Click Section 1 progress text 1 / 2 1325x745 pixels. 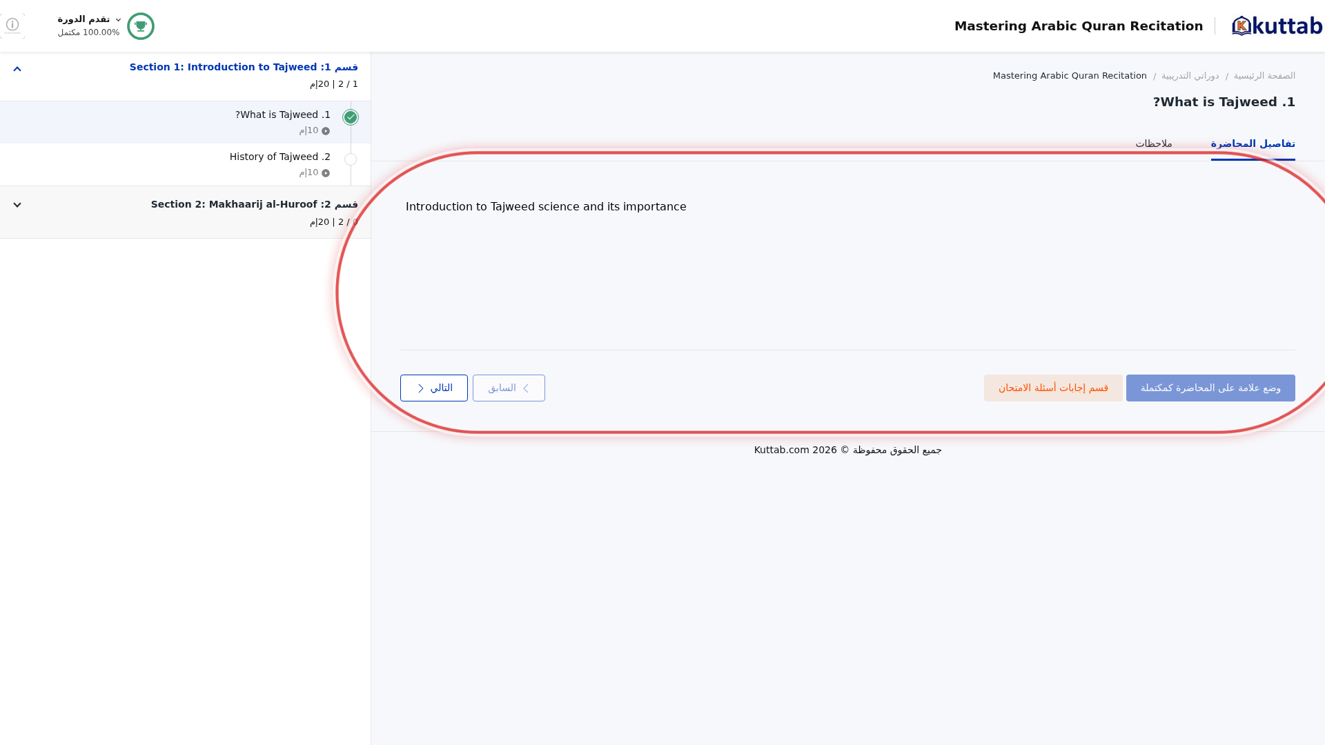[348, 84]
